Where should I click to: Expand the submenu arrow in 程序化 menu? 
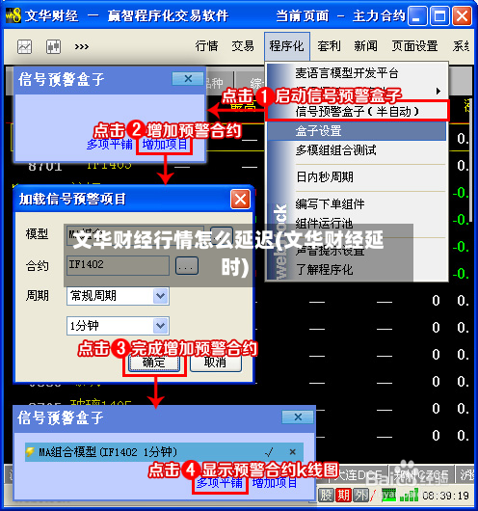(438, 91)
